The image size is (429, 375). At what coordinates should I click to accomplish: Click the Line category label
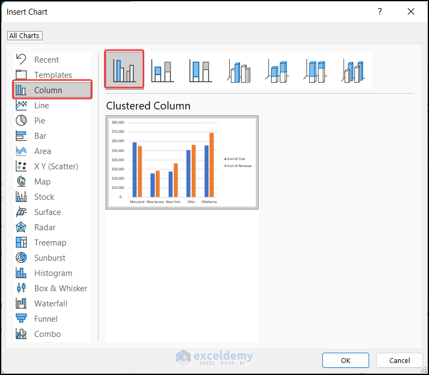[x=41, y=105]
